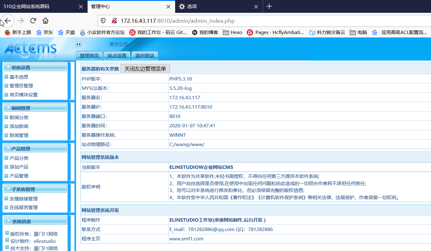
Task: Open 新闻分类 in the sidebar
Action: coord(19,117)
